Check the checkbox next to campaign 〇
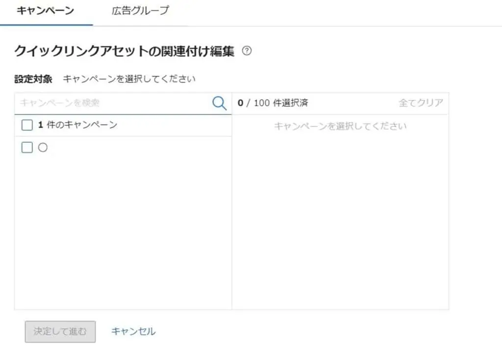The width and height of the screenshot is (502, 346). coord(27,147)
